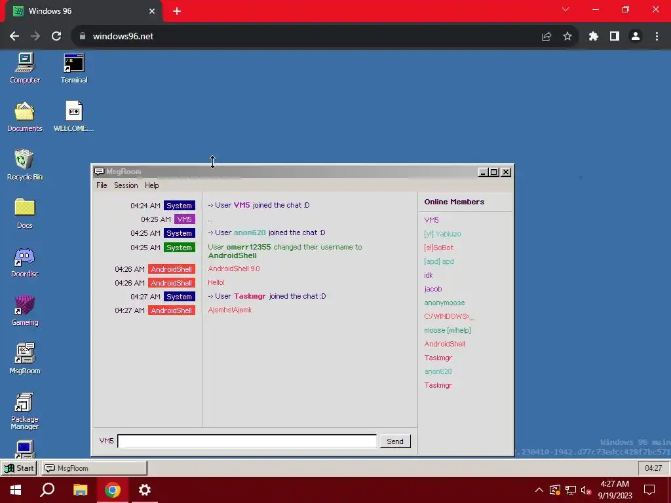Open the Session menu in MsgRoom

(x=126, y=185)
